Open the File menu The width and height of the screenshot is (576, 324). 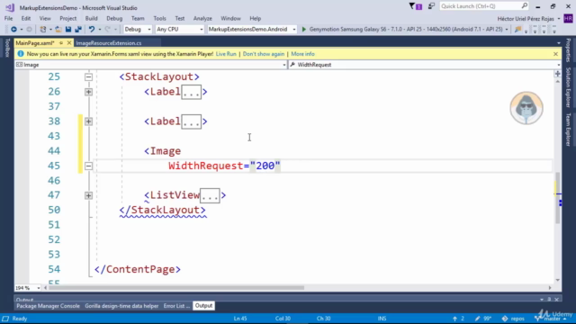pos(8,18)
